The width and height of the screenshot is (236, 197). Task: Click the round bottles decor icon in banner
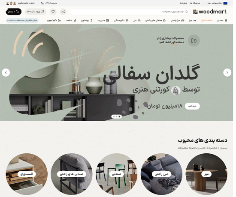coord(194,40)
